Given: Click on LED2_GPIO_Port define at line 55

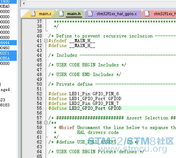Looking at the screenshot, I should [85, 108].
